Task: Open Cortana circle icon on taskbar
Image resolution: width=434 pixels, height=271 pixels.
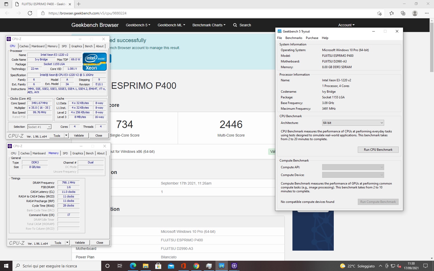Action: pos(107,266)
